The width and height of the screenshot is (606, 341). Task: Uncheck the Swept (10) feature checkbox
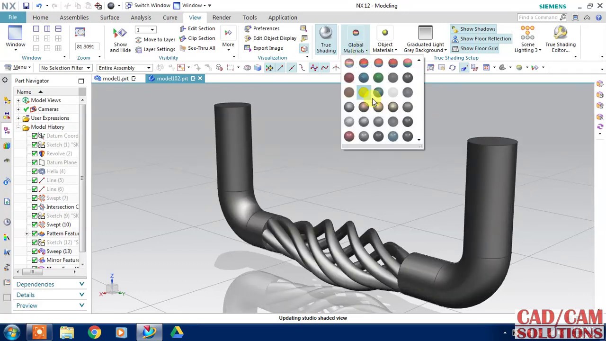(x=35, y=224)
